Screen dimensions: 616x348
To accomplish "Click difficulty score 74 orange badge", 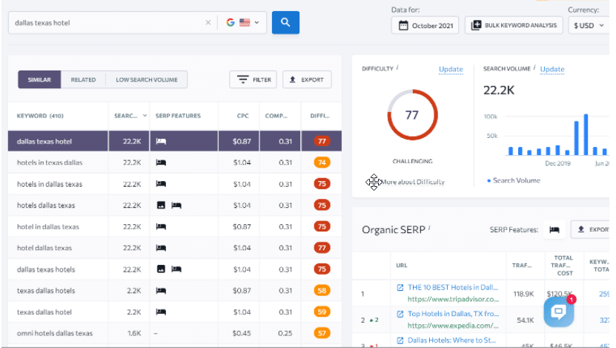I will 322,162.
